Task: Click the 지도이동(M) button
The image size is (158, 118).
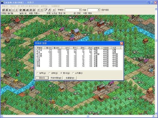Action: coord(56,78)
